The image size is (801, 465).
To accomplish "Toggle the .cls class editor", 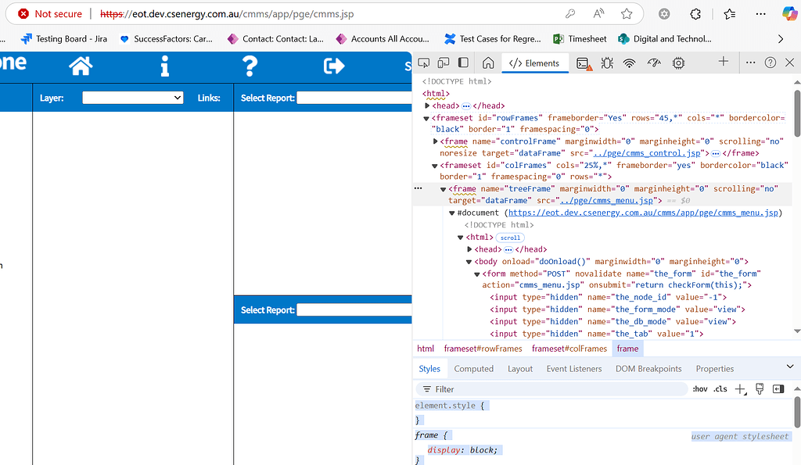I will tap(719, 388).
